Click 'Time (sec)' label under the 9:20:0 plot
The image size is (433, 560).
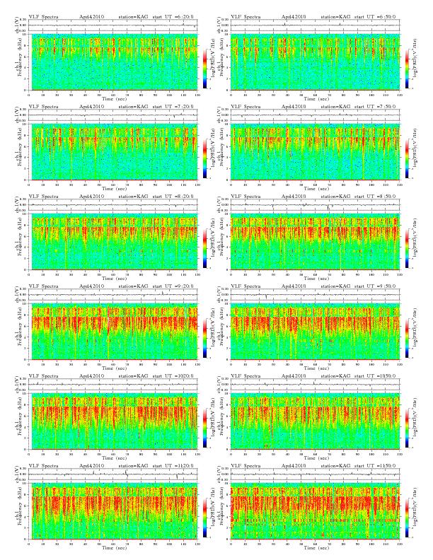tap(114, 368)
